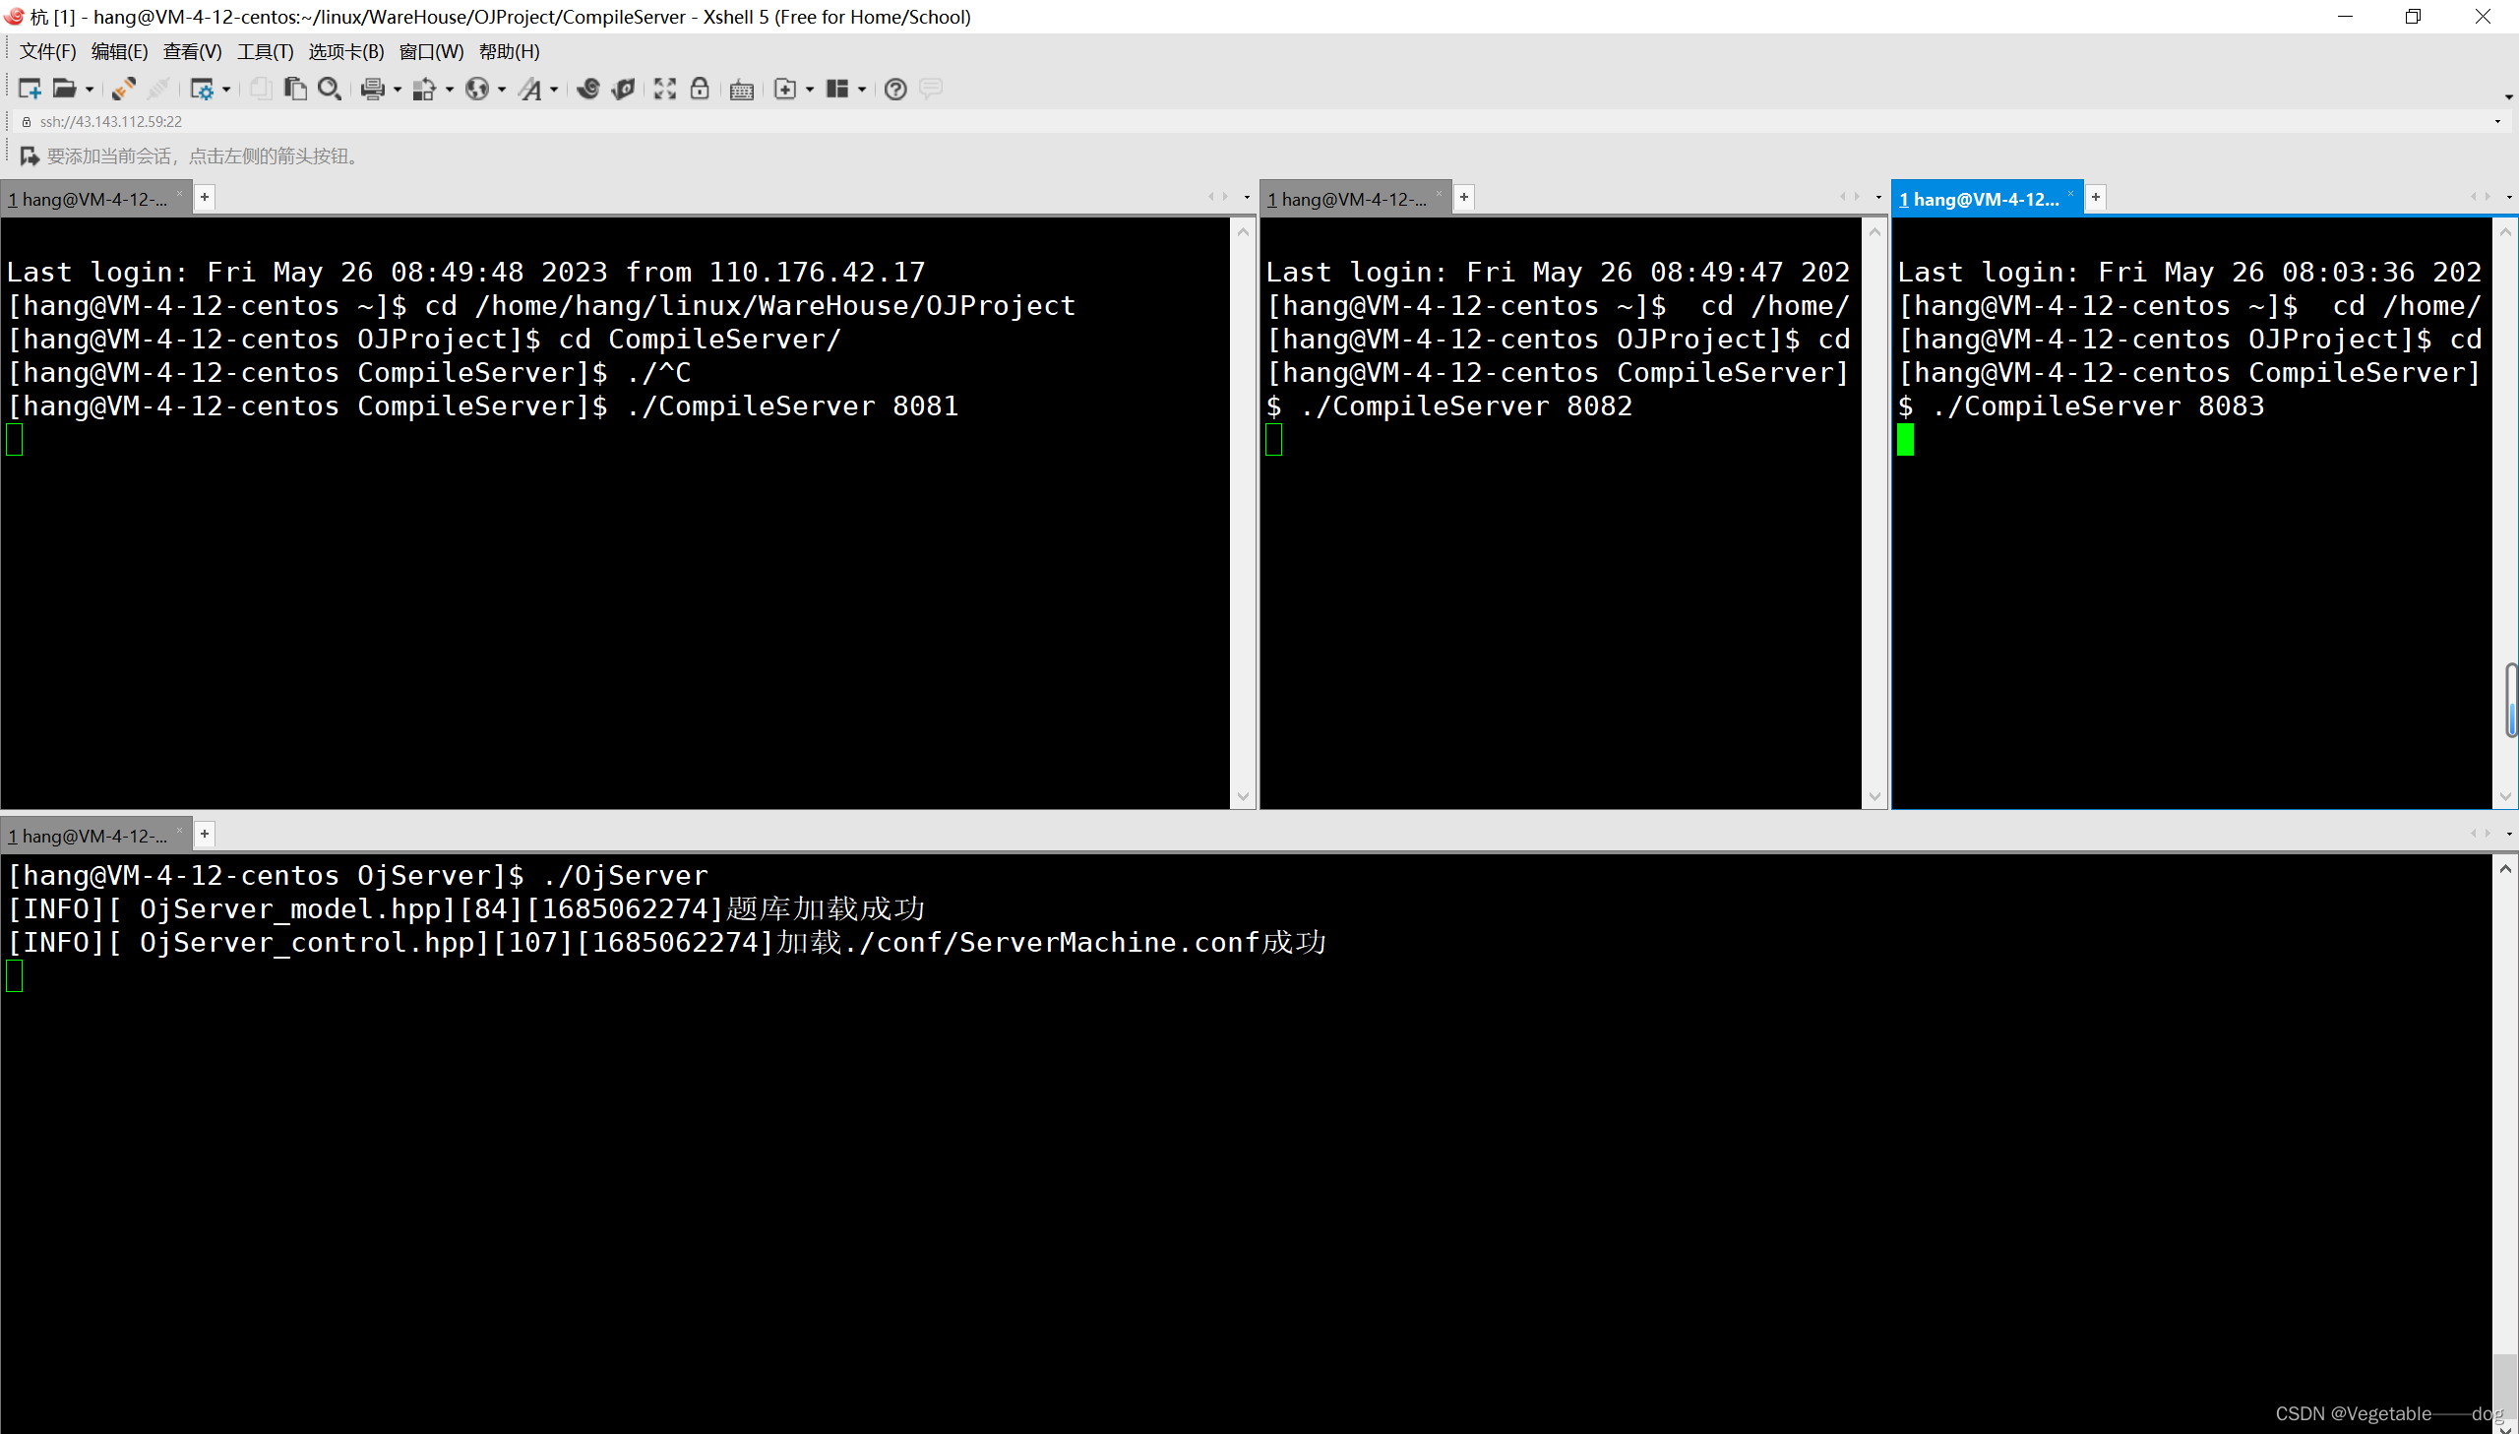Open the Help question mark icon
Image resolution: width=2519 pixels, height=1434 pixels.
click(894, 89)
